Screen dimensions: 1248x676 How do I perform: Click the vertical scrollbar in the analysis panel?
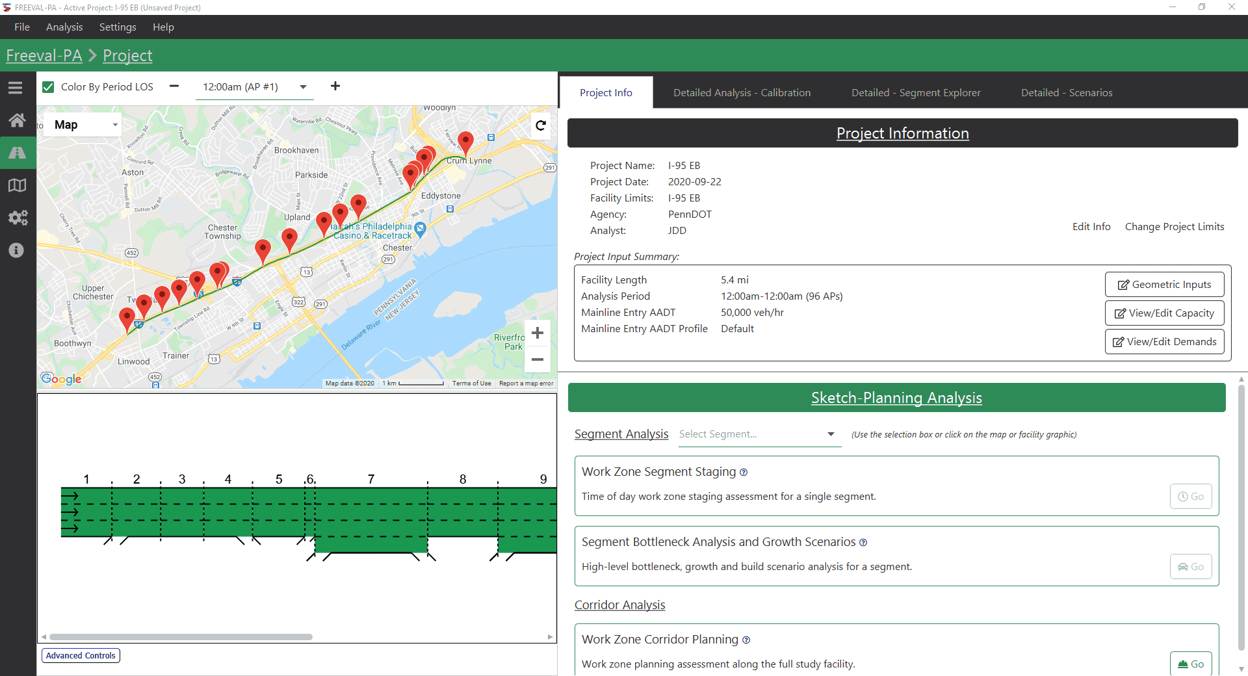pos(1241,517)
